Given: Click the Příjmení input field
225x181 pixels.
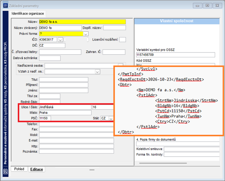Looking at the screenshot, I should (x=64, y=85).
